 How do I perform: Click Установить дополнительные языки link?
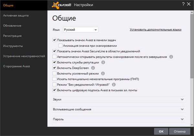point(156,29)
